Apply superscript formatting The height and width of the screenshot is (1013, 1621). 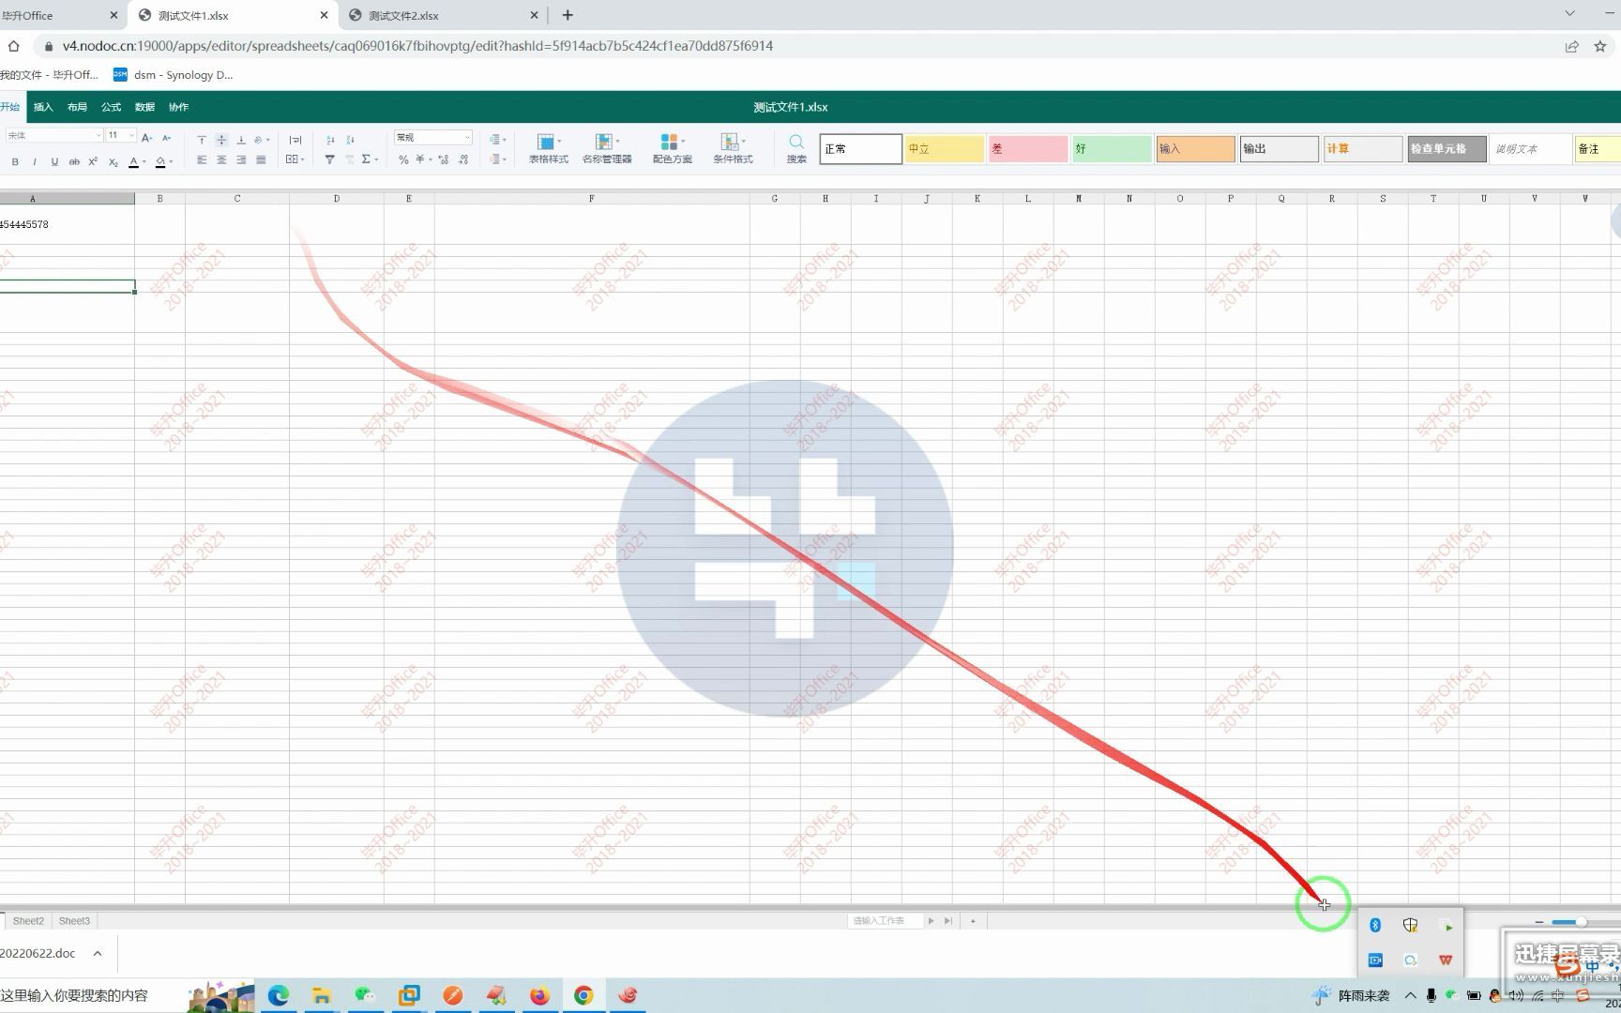click(x=93, y=161)
